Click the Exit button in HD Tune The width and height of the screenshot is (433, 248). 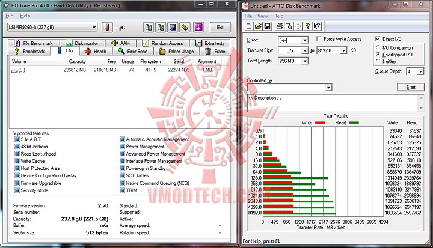[x=220, y=27]
